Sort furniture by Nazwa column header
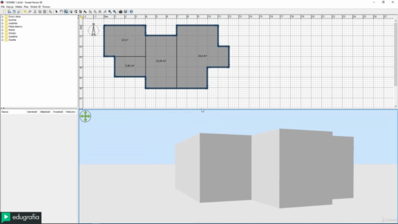This screenshot has width=398, height=224. click(x=13, y=112)
